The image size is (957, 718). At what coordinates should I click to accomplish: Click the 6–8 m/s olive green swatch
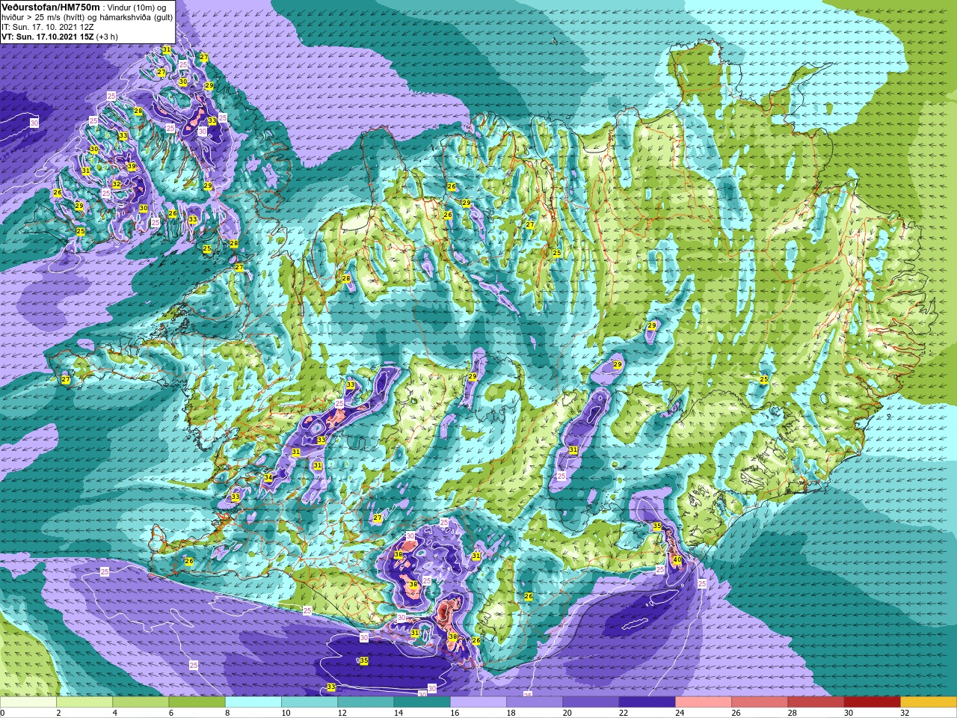click(197, 702)
